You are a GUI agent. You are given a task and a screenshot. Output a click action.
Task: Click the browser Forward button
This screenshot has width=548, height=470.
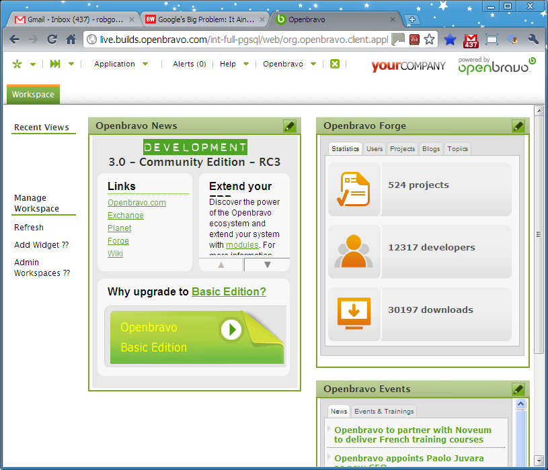[x=33, y=40]
